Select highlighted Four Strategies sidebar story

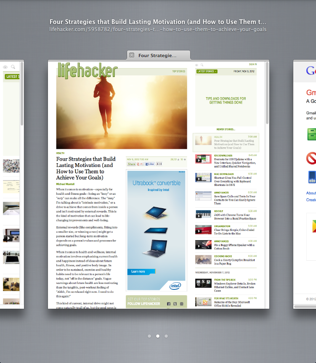pyautogui.click(x=226, y=142)
